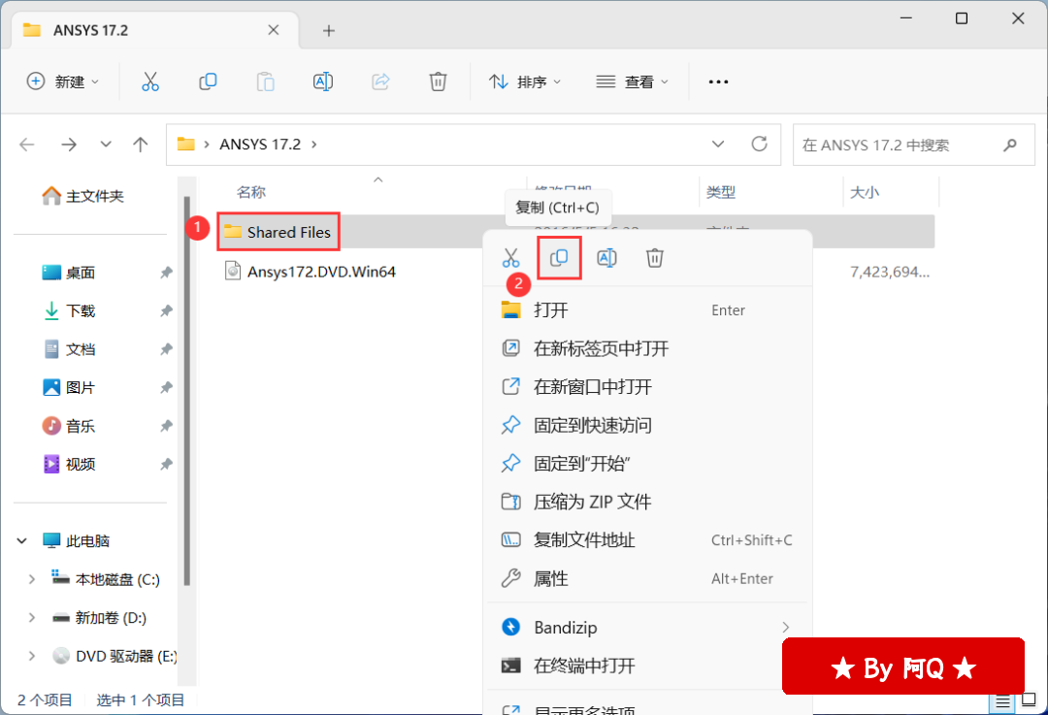
Task: Choose 固定到"开始" in context menu
Action: point(647,463)
